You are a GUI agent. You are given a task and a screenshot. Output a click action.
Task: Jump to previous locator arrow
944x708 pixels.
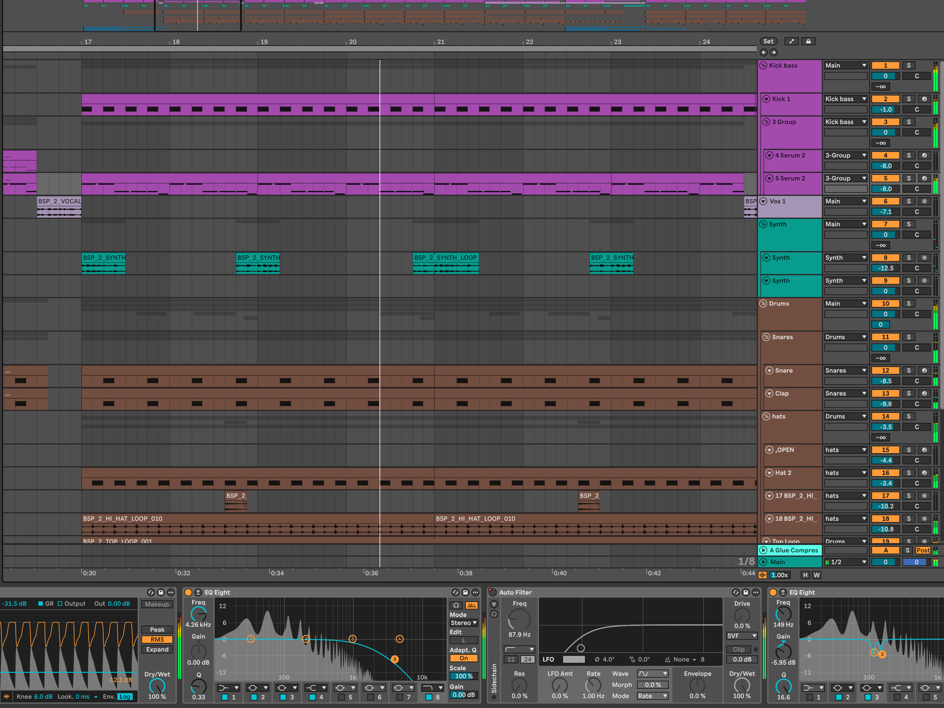[764, 52]
